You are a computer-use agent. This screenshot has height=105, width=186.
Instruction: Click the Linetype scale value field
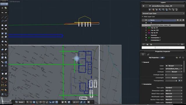174,75
